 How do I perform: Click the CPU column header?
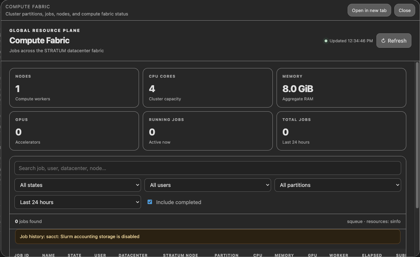(x=258, y=255)
